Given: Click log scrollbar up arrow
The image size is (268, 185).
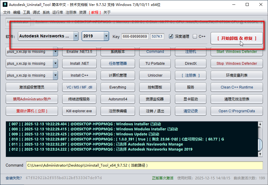Looking at the screenshot, I should point(260,124).
